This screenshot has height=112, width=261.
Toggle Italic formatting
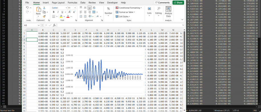pyautogui.click(x=58, y=12)
